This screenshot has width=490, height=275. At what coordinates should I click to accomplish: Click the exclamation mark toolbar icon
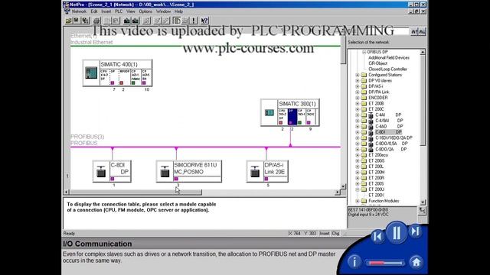click(194, 21)
